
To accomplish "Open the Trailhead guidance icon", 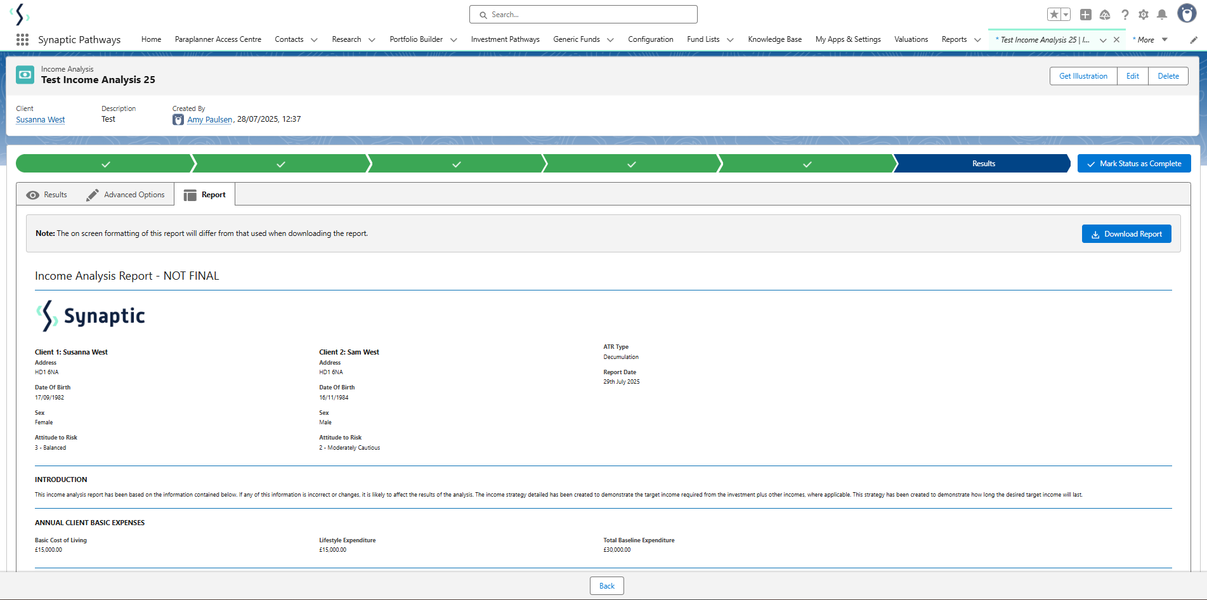I will pos(1105,15).
